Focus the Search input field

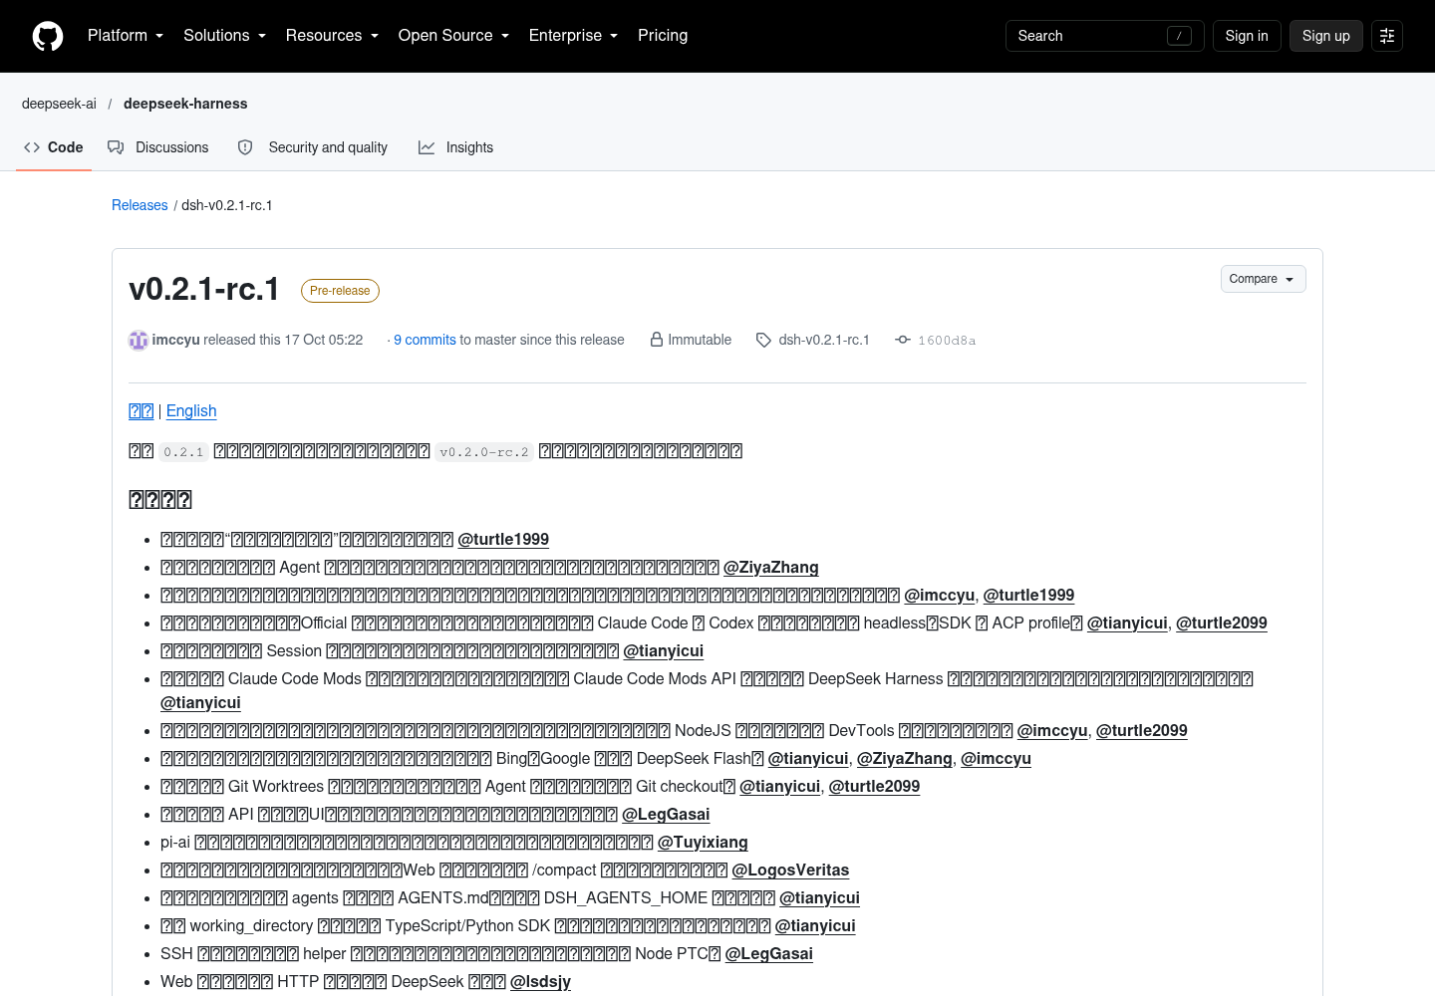(1104, 36)
